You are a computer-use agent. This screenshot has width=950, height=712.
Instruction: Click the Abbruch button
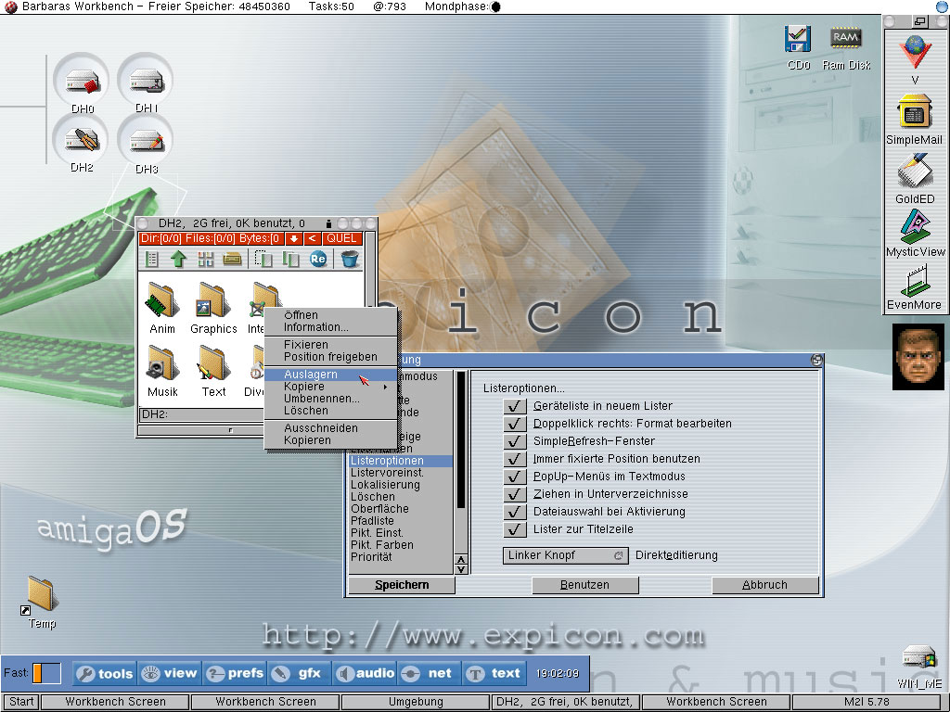[764, 585]
